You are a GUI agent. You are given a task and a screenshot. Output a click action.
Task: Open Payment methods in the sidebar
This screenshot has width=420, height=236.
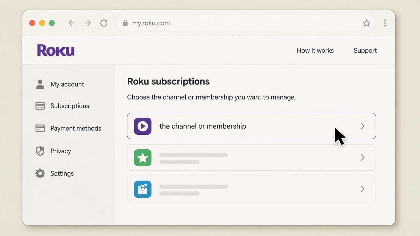coord(76,128)
